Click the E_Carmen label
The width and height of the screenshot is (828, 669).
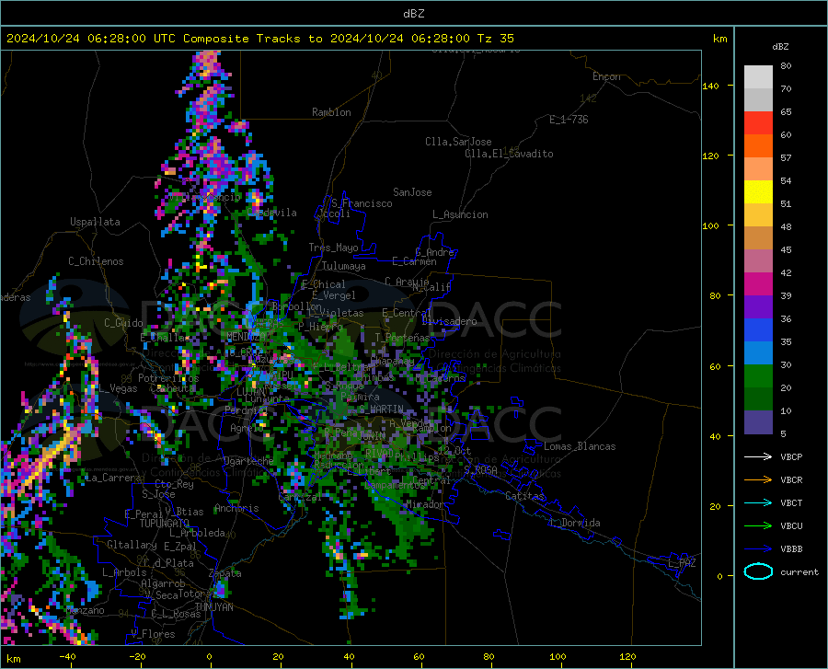(415, 261)
